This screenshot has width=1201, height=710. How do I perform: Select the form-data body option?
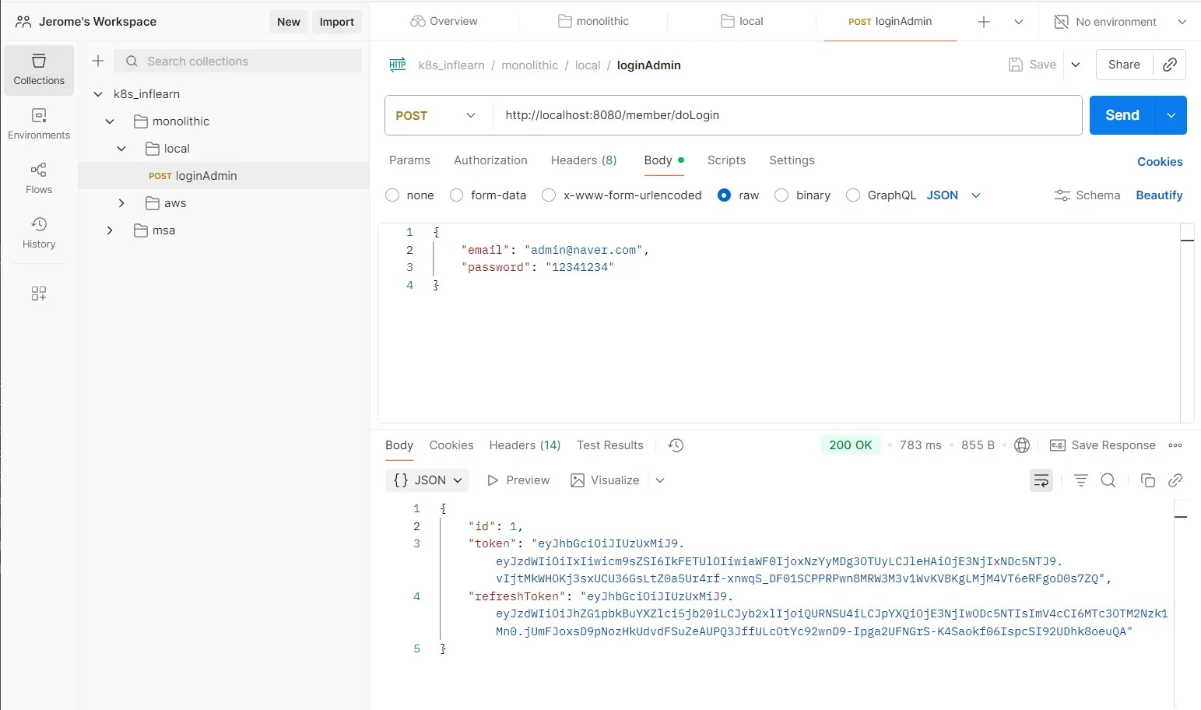[x=457, y=195]
